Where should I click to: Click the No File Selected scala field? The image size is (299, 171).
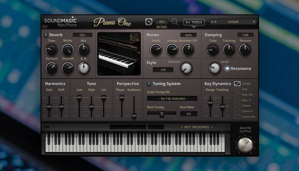coord(172,99)
